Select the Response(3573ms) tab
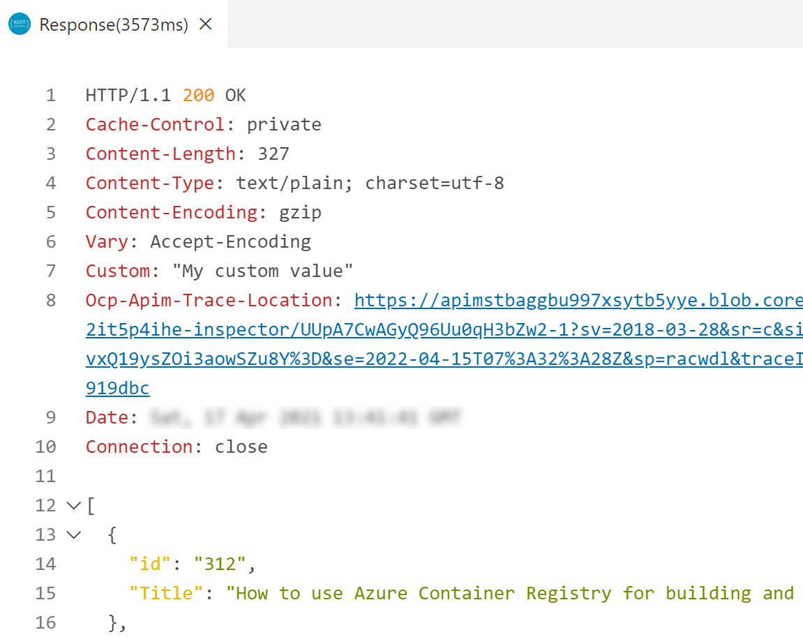 pos(114,24)
